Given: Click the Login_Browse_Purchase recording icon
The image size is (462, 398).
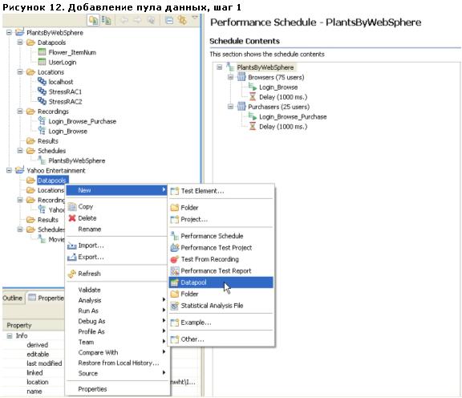Looking at the screenshot, I should pyautogui.click(x=42, y=121).
